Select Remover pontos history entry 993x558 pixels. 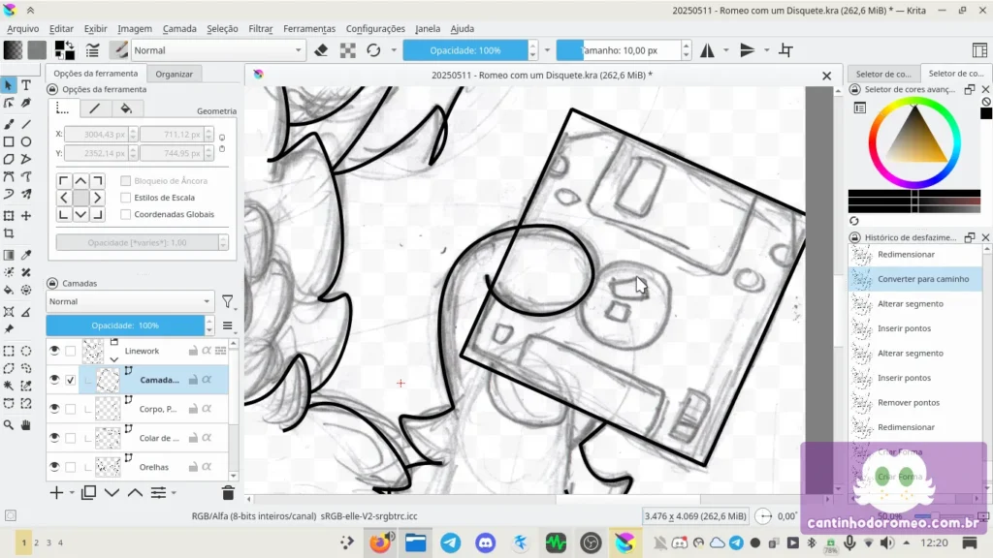915,402
